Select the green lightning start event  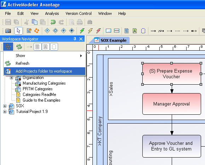[82, 31]
